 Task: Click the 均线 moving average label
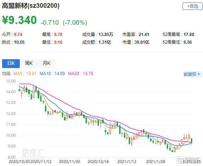tap(6, 74)
